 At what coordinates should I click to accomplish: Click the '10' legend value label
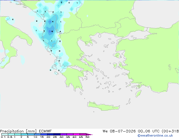(x=35, y=137)
